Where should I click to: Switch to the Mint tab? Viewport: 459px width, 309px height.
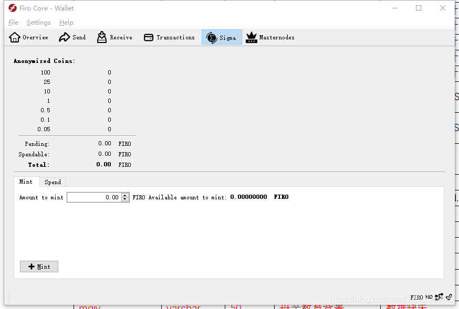(x=26, y=182)
